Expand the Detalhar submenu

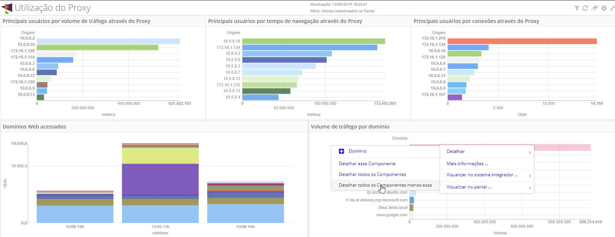click(x=487, y=151)
